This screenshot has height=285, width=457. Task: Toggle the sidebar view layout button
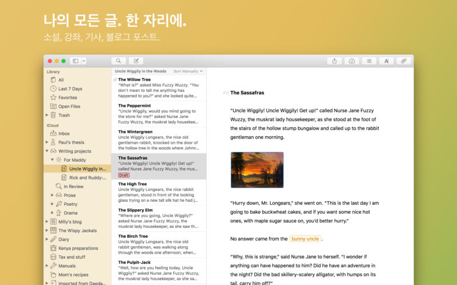click(75, 61)
